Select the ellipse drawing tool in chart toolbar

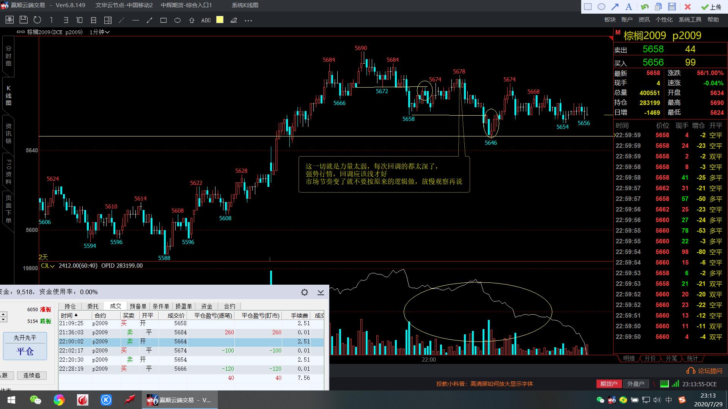[x=178, y=20]
